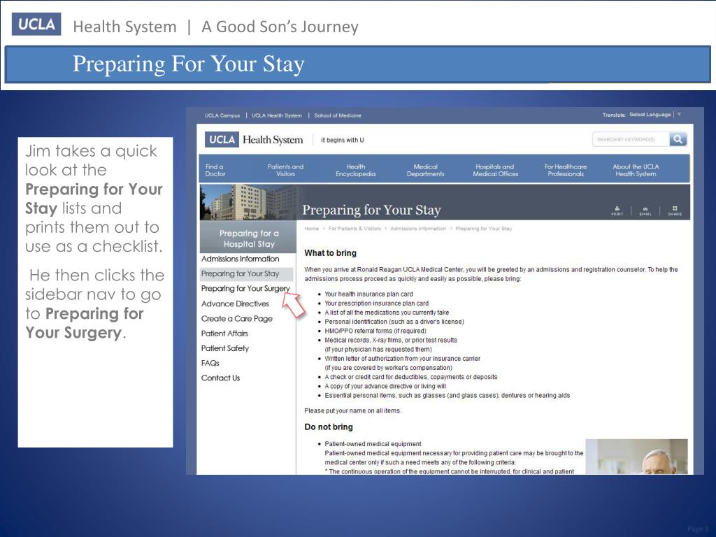Click 'Your health insurance plan card' item
The height and width of the screenshot is (537, 716).
click(368, 294)
